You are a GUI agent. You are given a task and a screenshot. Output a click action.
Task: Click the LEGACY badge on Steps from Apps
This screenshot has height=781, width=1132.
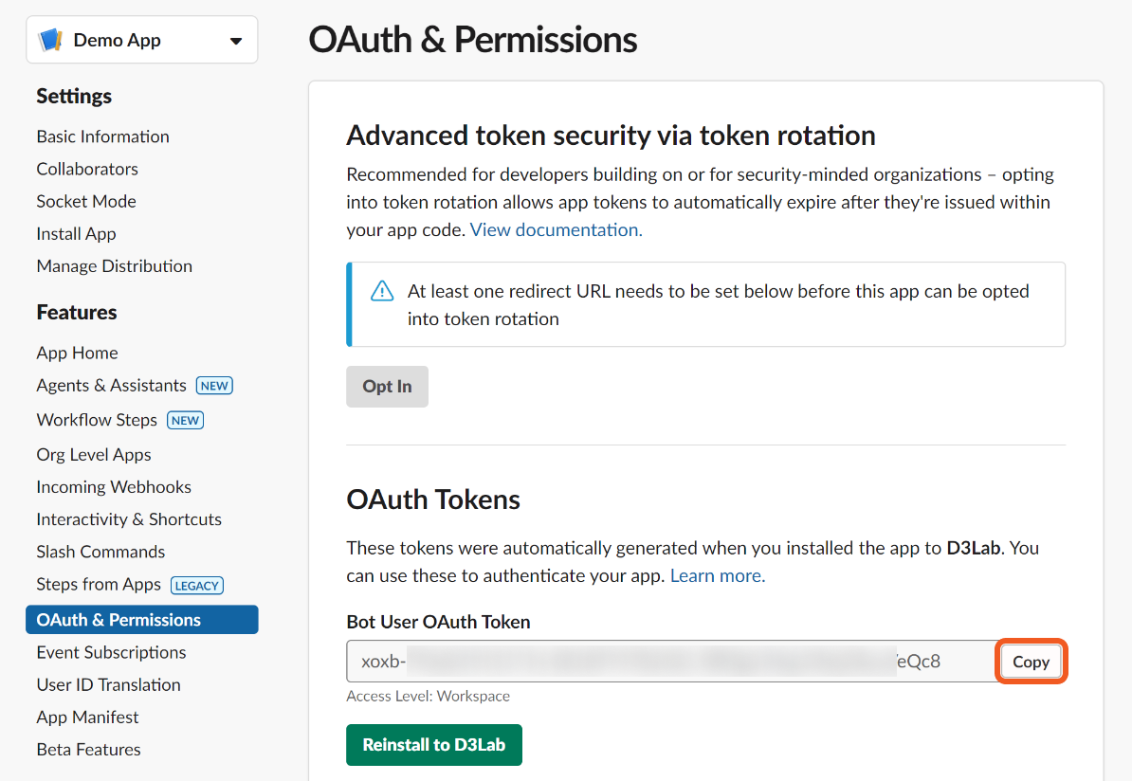[197, 586]
